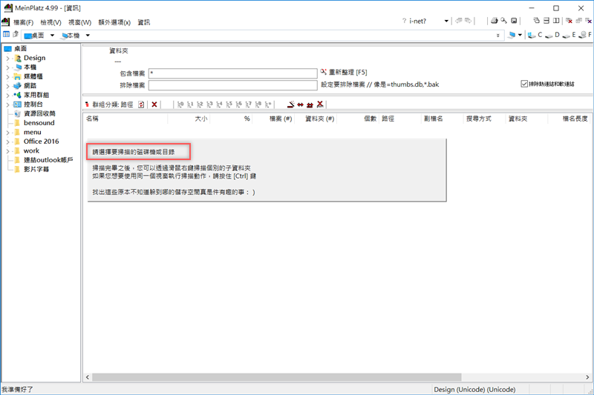594x395 pixels.
Task: Click the red X cancel icon in scan toolbar
Action: pos(154,104)
